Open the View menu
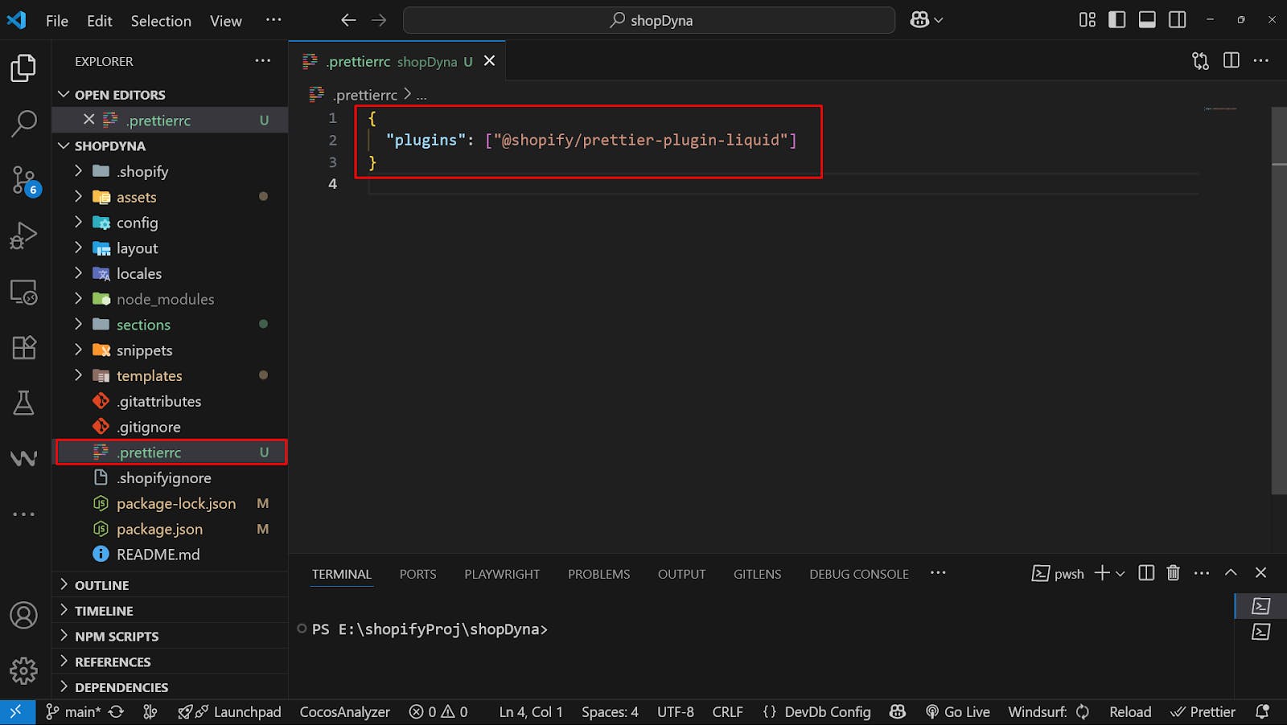The height and width of the screenshot is (725, 1287). click(226, 21)
